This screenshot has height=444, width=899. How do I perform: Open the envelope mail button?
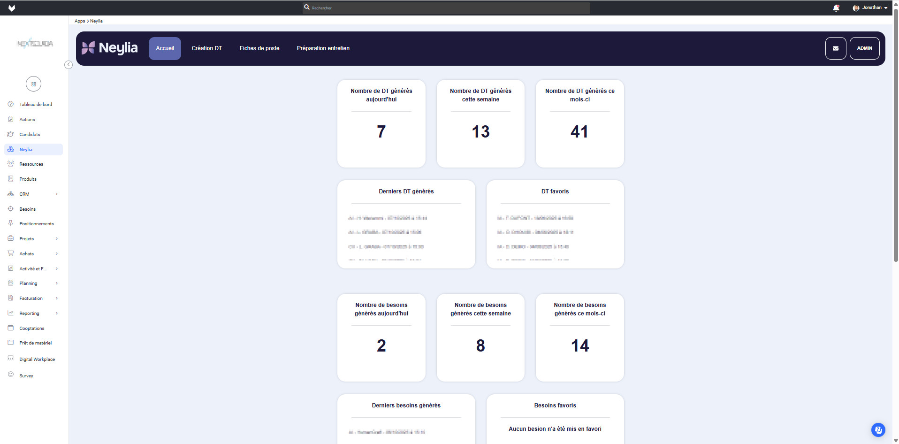[835, 48]
